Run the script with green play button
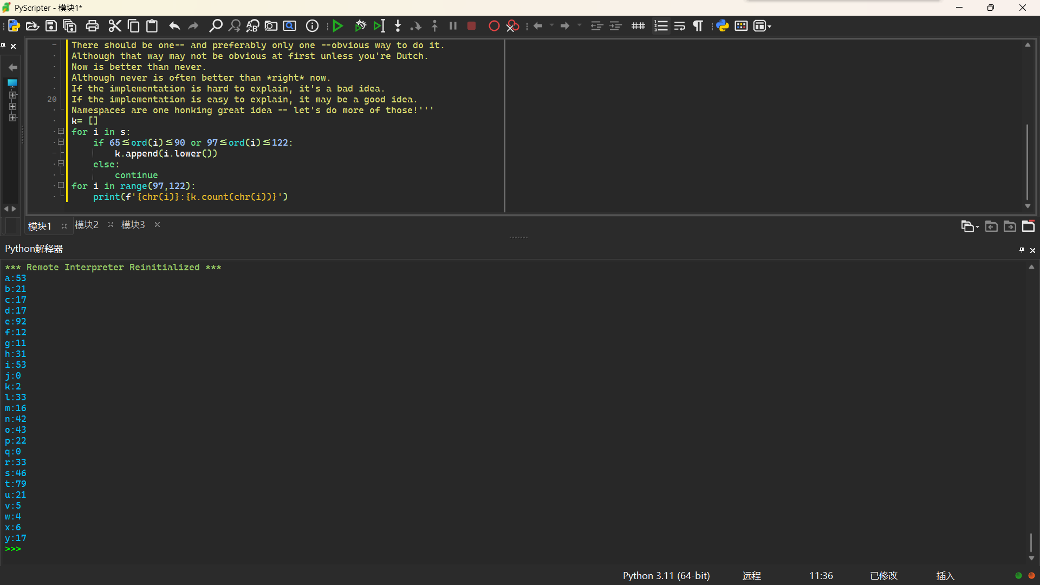Screen dimensions: 1040x585 tap(337, 26)
